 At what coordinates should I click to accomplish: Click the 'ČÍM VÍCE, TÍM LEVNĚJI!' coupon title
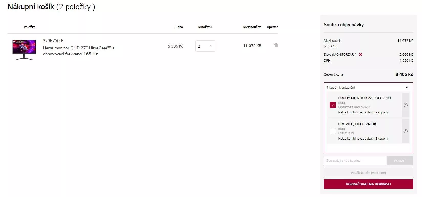357,124
